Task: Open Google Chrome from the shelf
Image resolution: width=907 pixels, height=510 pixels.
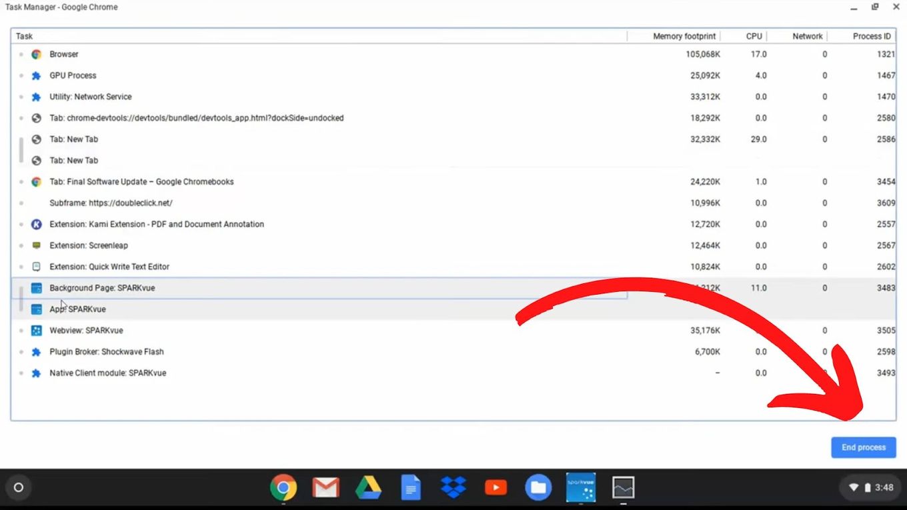Action: (x=283, y=487)
